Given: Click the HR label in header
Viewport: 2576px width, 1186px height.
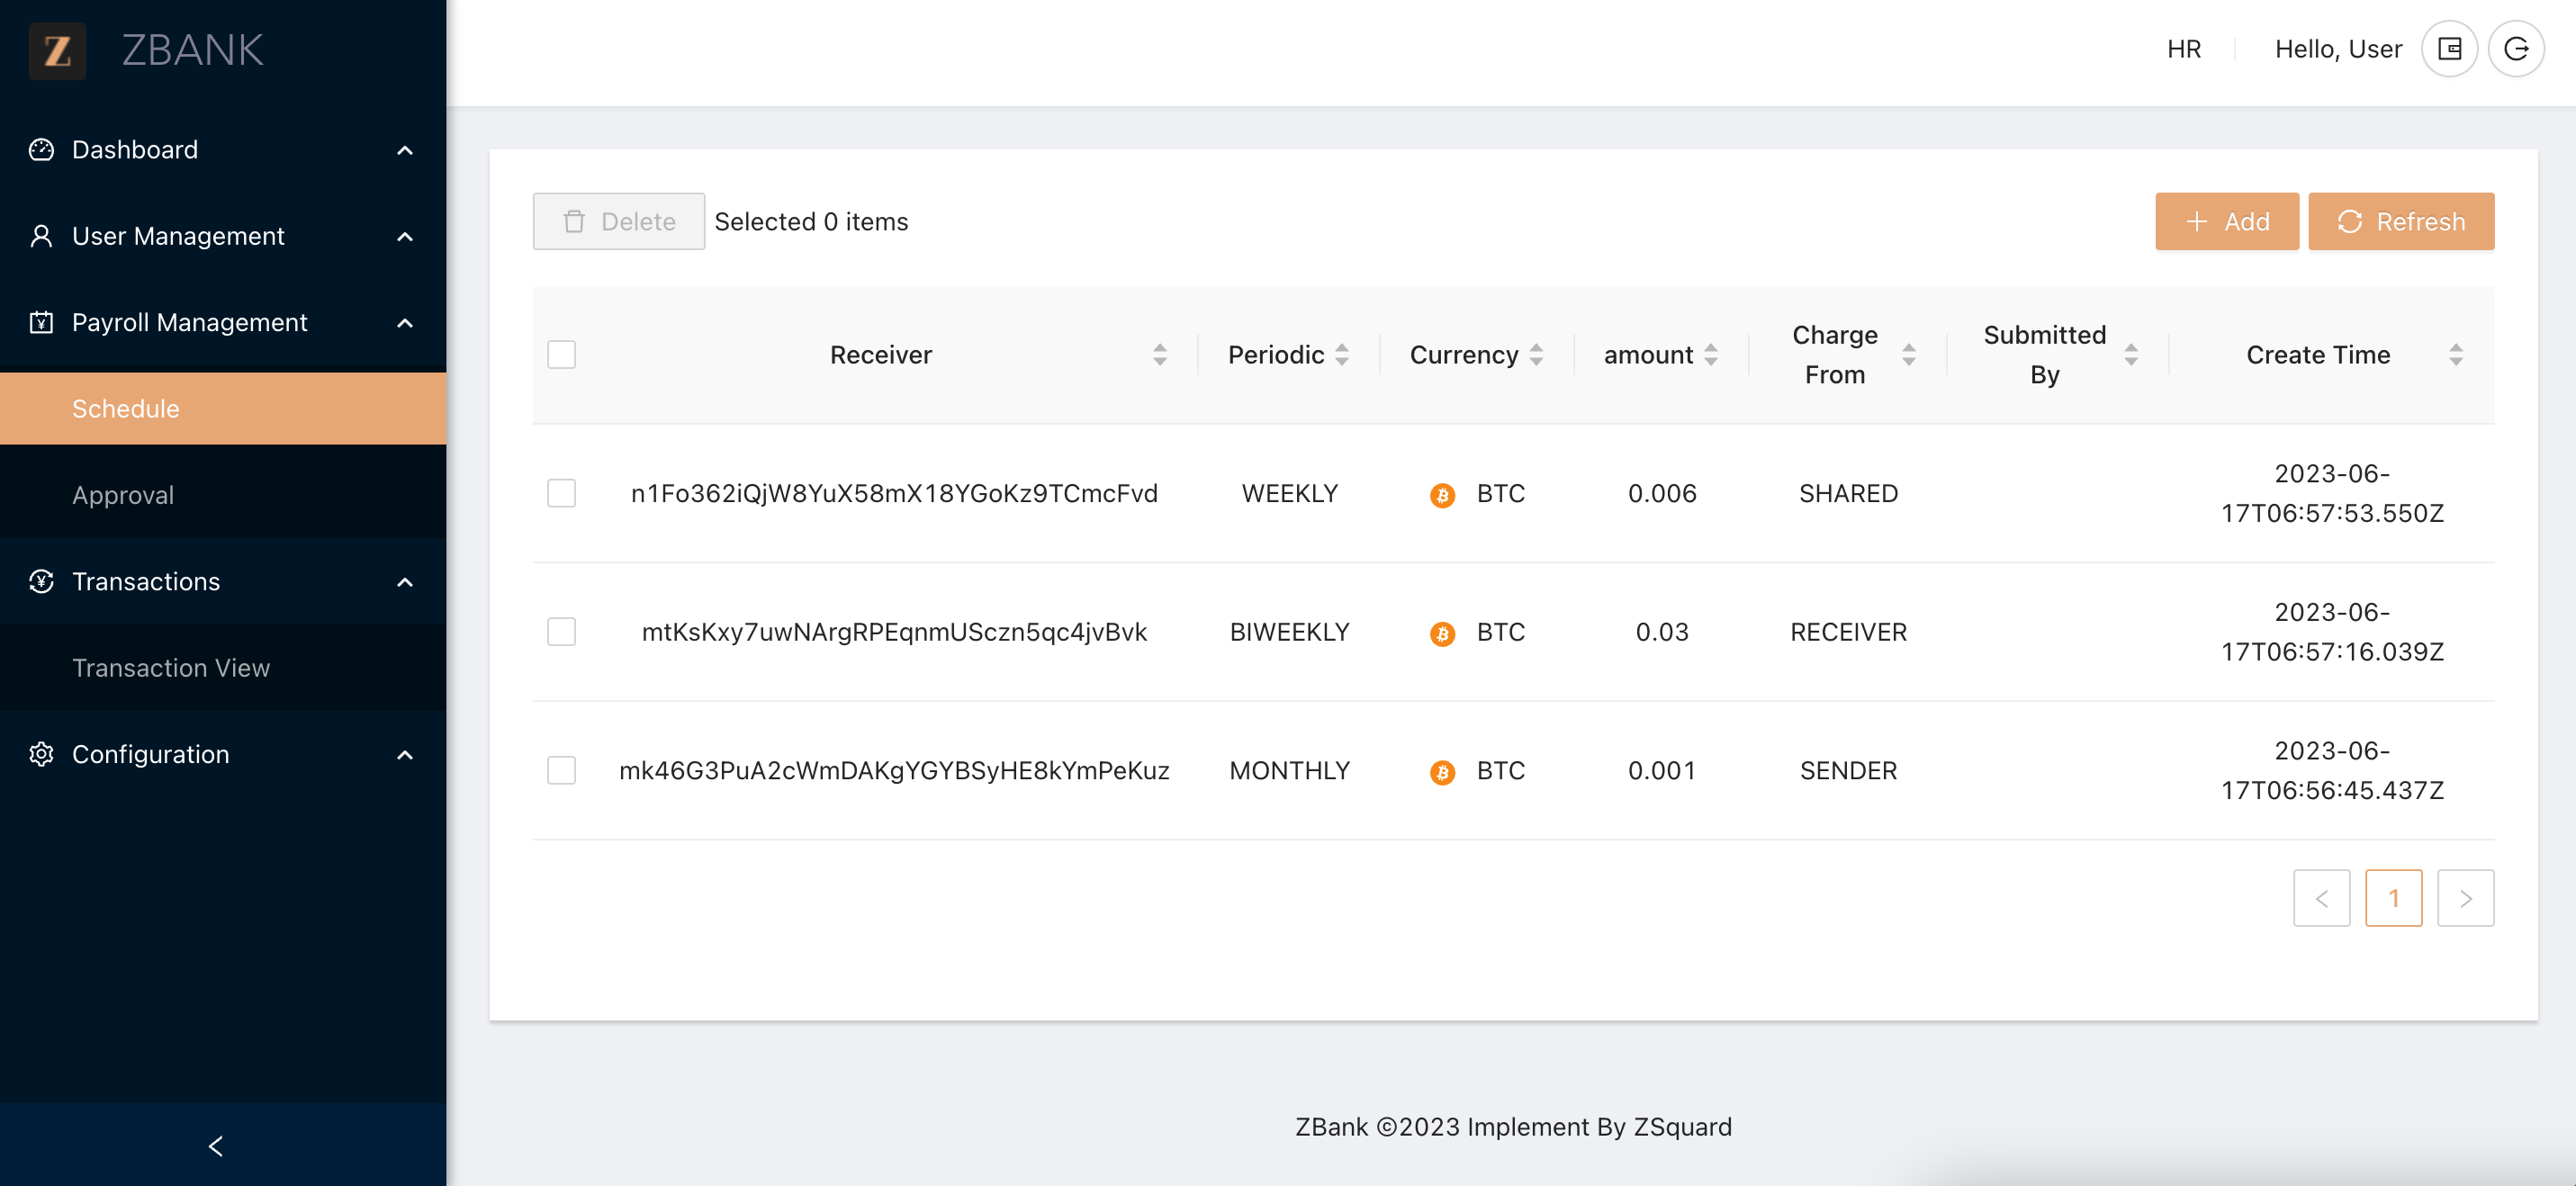Looking at the screenshot, I should 2184,49.
